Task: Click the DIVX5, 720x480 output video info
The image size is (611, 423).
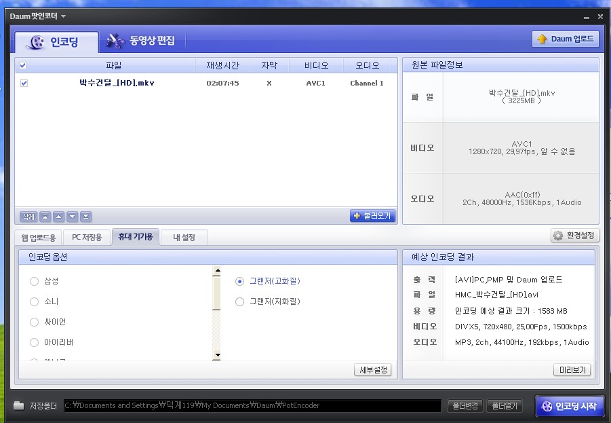Action: click(521, 327)
